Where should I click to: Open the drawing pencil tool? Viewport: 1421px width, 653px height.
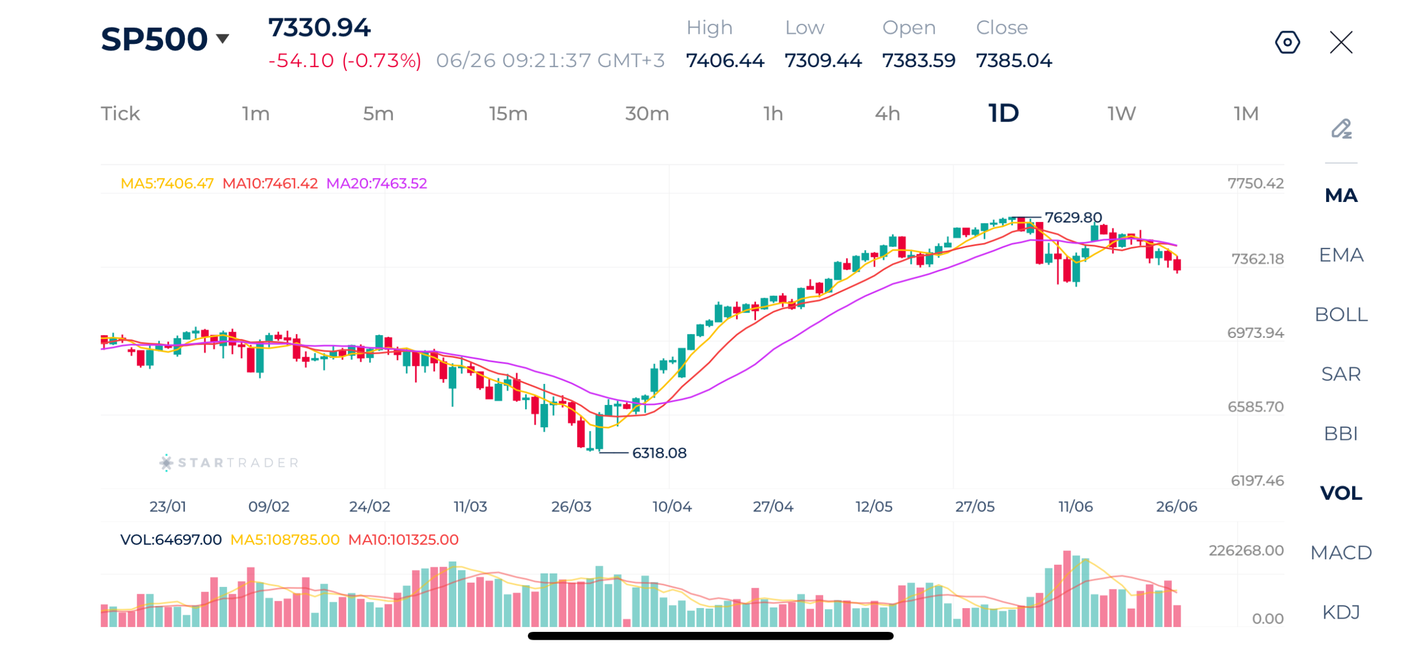[x=1341, y=128]
